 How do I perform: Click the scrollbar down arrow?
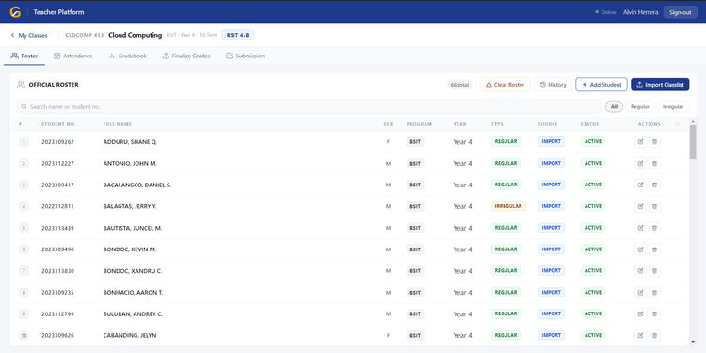693,343
